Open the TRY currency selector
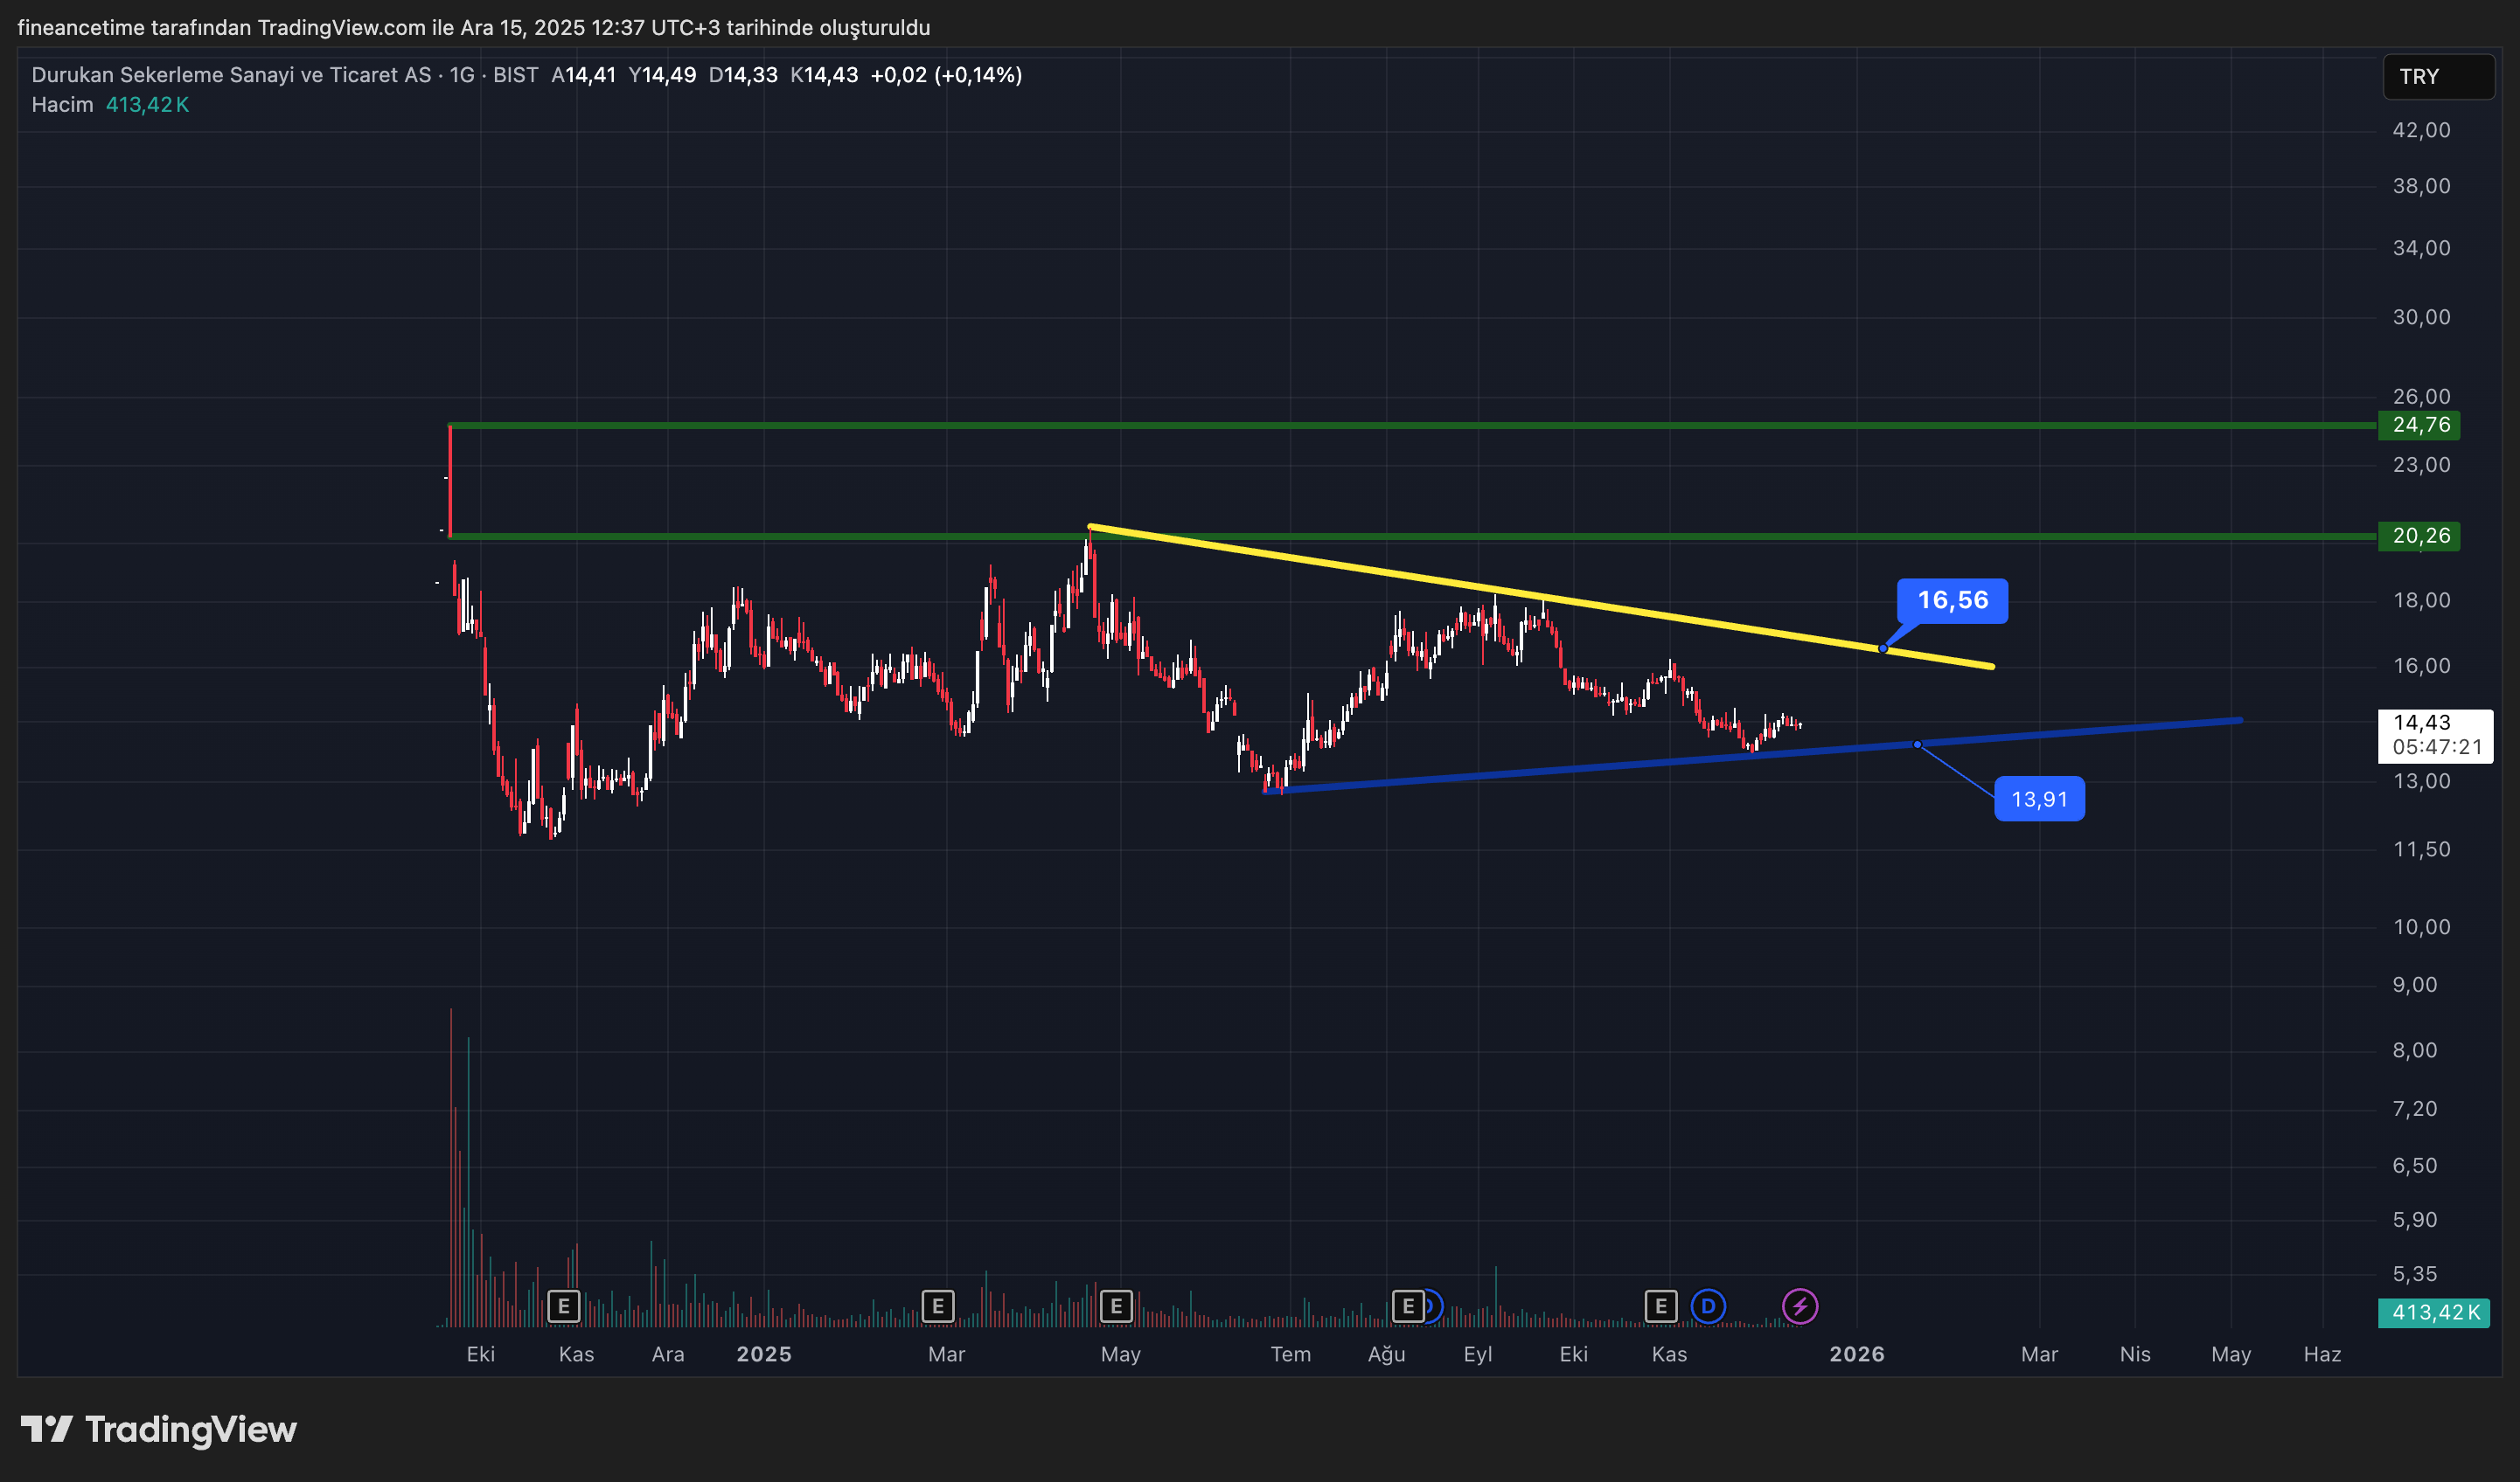 click(x=2438, y=77)
